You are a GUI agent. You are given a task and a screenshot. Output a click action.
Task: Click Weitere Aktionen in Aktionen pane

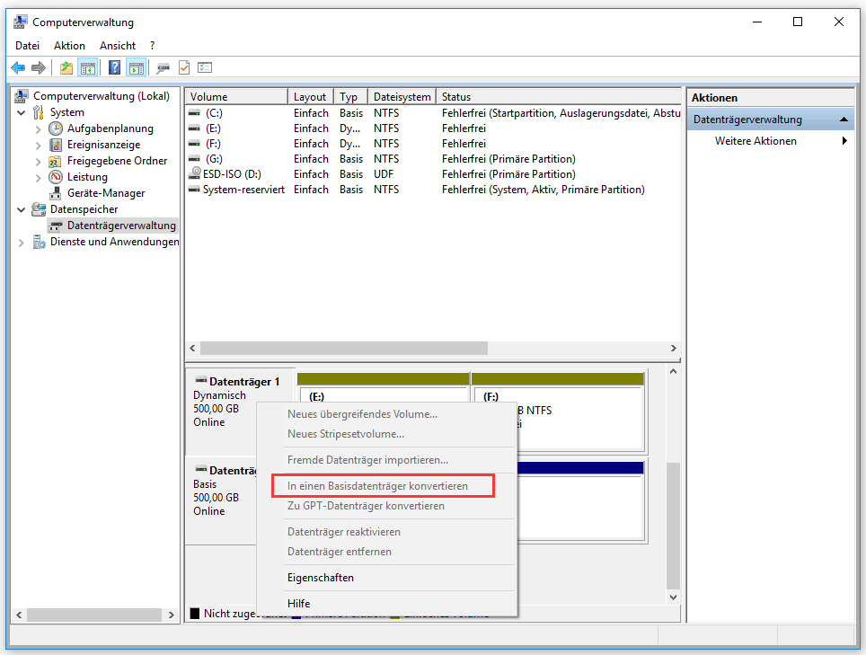click(x=756, y=141)
